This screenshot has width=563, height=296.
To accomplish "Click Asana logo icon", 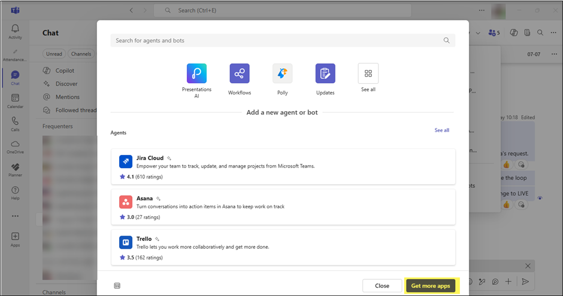I will [126, 202].
